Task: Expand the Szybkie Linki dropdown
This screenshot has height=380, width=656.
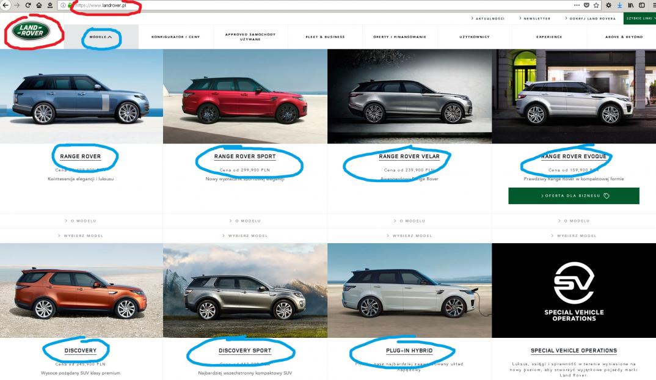Action: click(640, 18)
